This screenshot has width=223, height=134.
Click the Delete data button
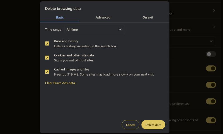[x=153, y=125]
